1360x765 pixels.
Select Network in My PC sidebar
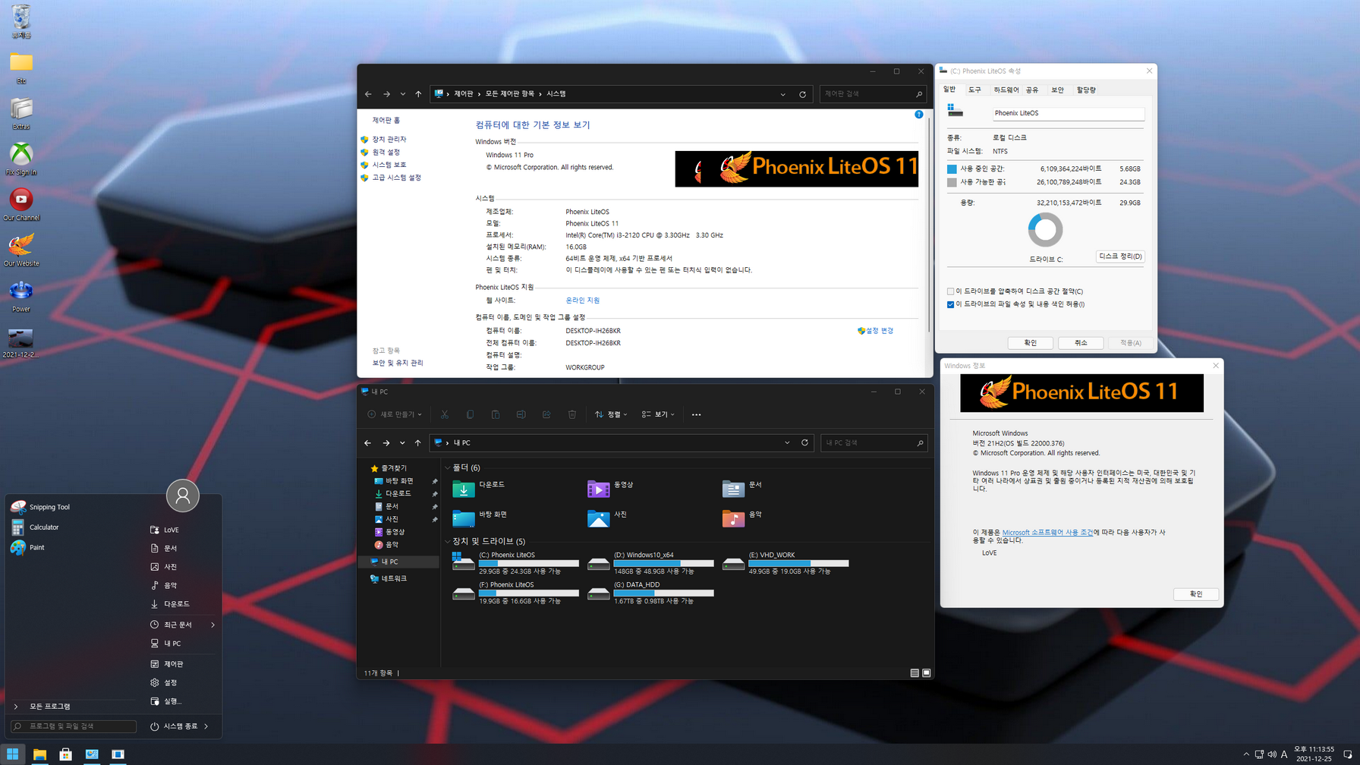(x=394, y=579)
